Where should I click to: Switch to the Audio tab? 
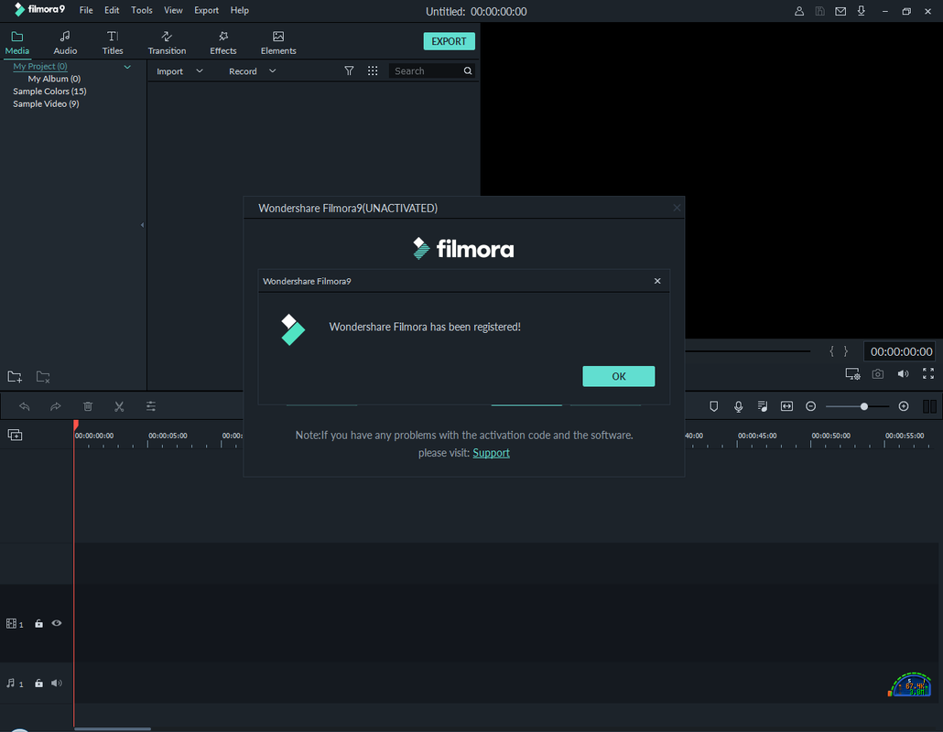[65, 43]
